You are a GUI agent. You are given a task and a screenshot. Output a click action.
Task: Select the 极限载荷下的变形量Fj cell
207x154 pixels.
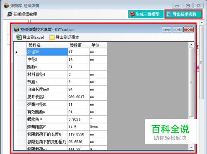tap(47, 142)
